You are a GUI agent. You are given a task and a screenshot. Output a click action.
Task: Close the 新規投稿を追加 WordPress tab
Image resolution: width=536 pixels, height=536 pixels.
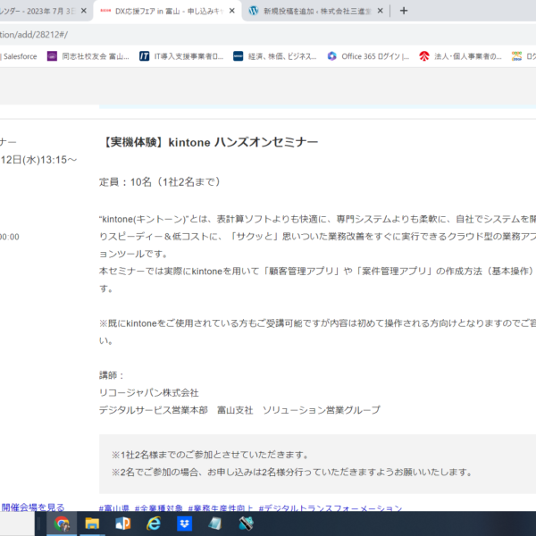(381, 11)
